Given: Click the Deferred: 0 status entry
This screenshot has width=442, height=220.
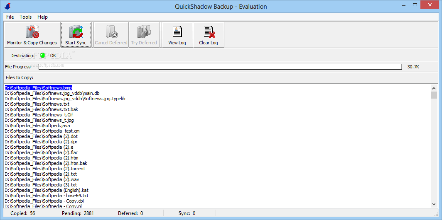Looking at the screenshot, I should pos(130,213).
